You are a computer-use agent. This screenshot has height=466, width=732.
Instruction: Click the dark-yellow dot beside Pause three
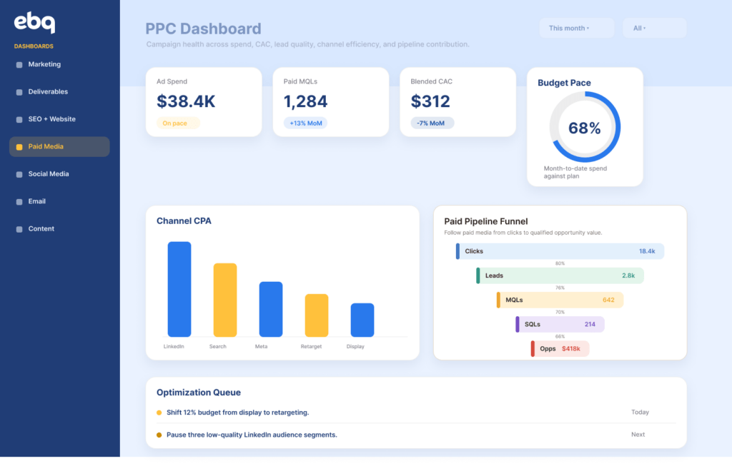pos(159,435)
